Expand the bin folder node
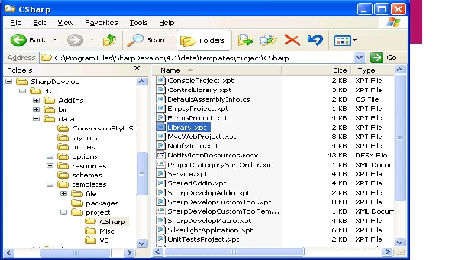The height and width of the screenshot is (260, 463). (x=36, y=110)
